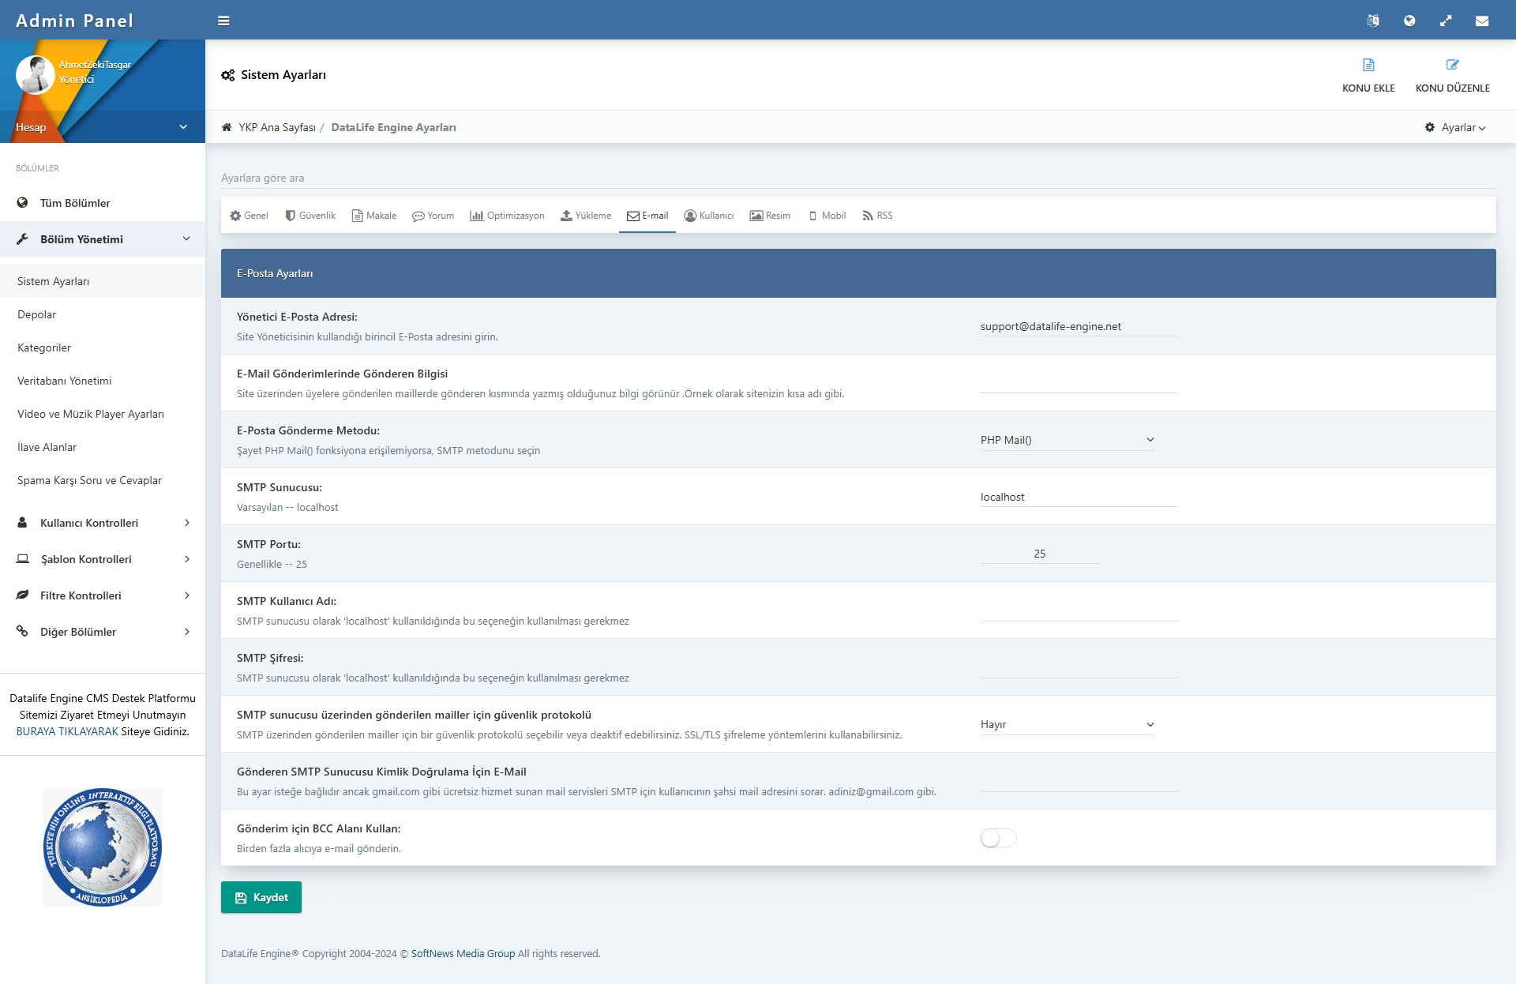Click the KONU EKLE document icon
The height and width of the screenshot is (984, 1516).
(1368, 65)
